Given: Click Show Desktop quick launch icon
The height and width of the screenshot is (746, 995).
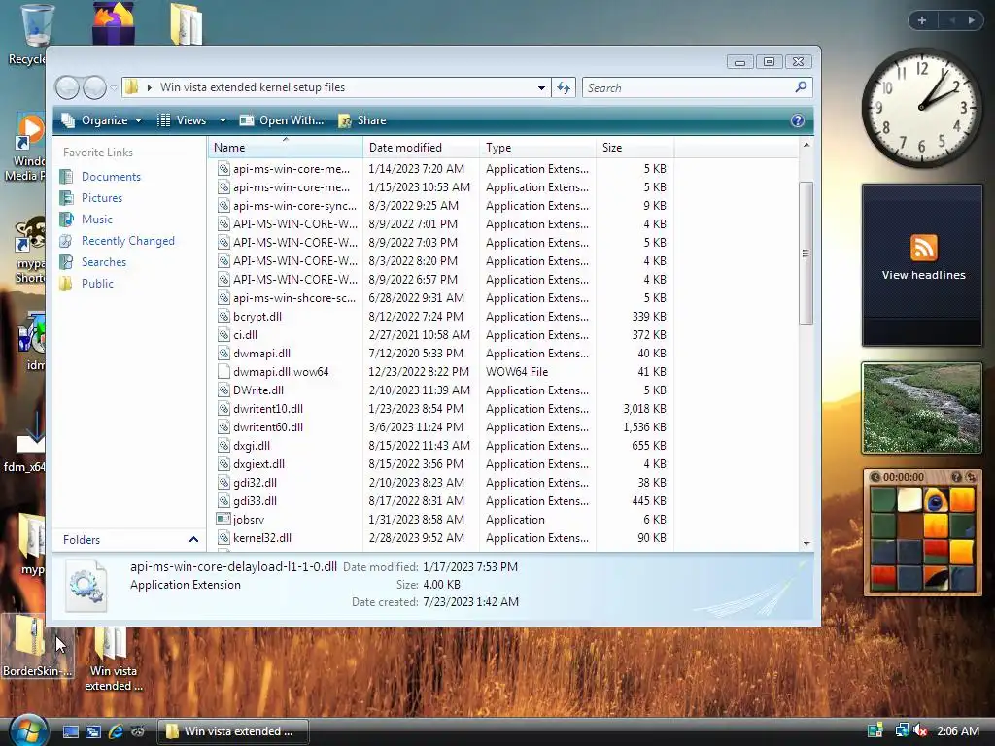Looking at the screenshot, I should (x=70, y=731).
